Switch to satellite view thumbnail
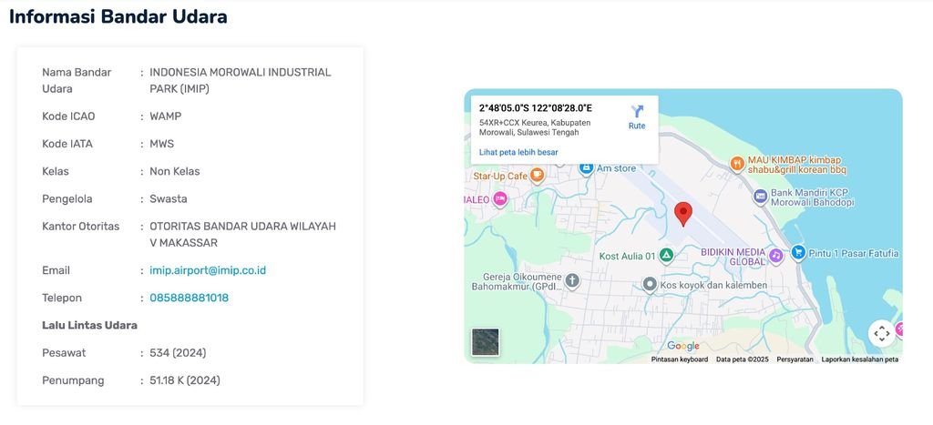 [x=486, y=341]
